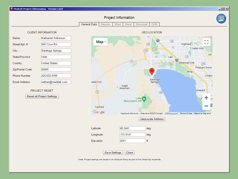Open the Wind tab

[118, 24]
